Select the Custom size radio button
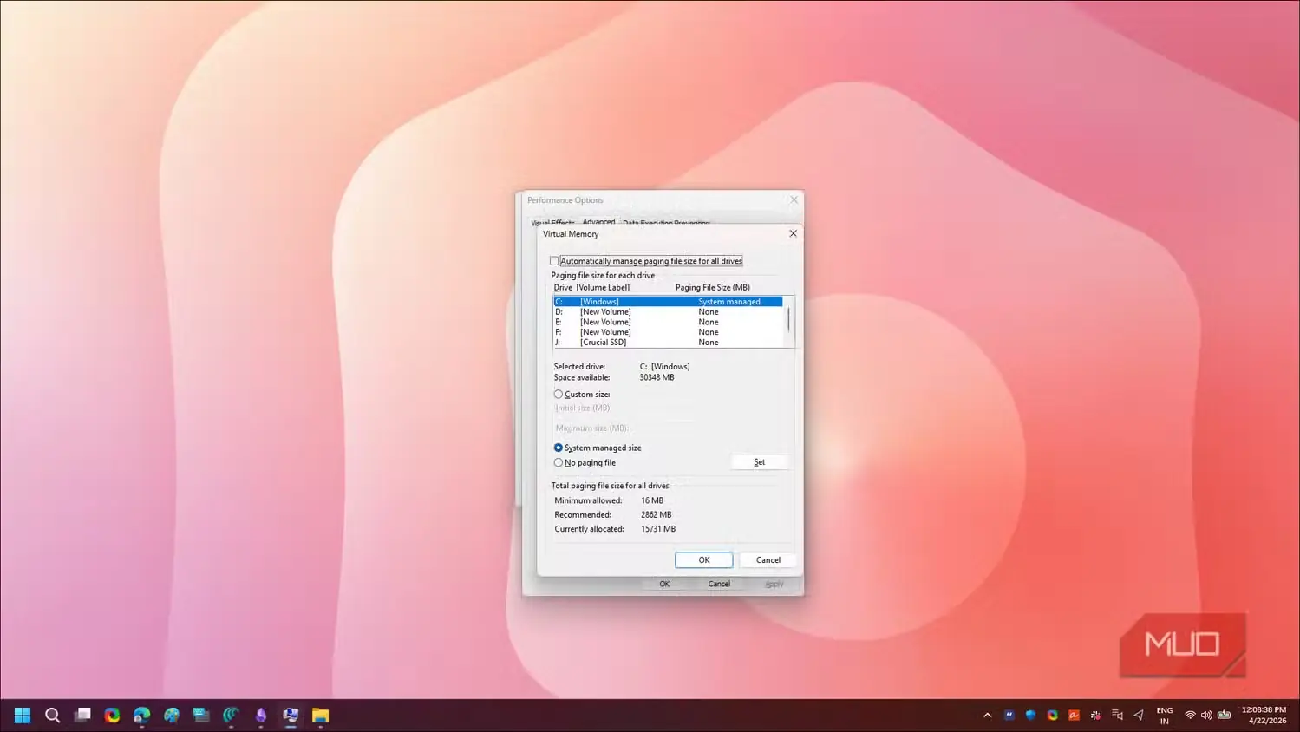Image resolution: width=1300 pixels, height=732 pixels. [559, 395]
